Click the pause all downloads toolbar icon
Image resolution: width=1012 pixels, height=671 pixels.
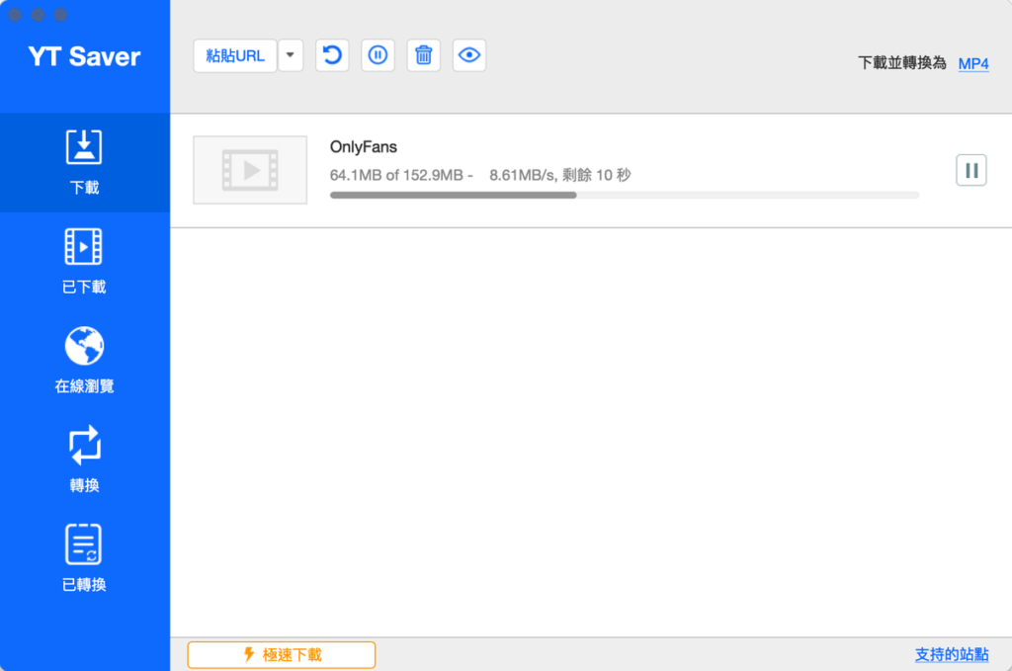pyautogui.click(x=378, y=55)
